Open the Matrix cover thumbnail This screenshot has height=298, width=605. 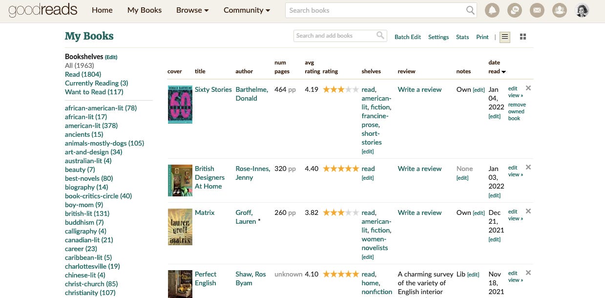[x=180, y=227]
